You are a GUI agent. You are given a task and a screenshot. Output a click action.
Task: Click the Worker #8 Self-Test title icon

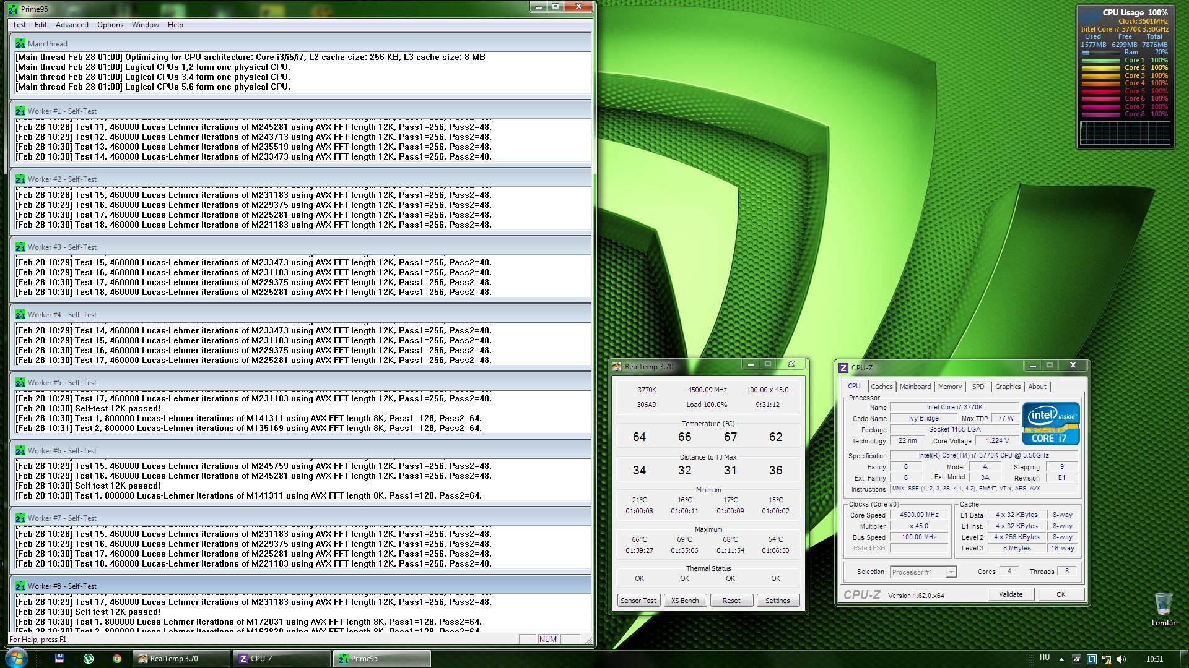coord(20,586)
